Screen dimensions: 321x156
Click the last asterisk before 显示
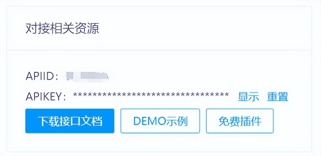tap(227, 95)
